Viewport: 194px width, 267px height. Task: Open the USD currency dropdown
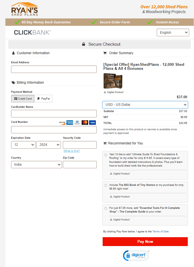point(145,105)
